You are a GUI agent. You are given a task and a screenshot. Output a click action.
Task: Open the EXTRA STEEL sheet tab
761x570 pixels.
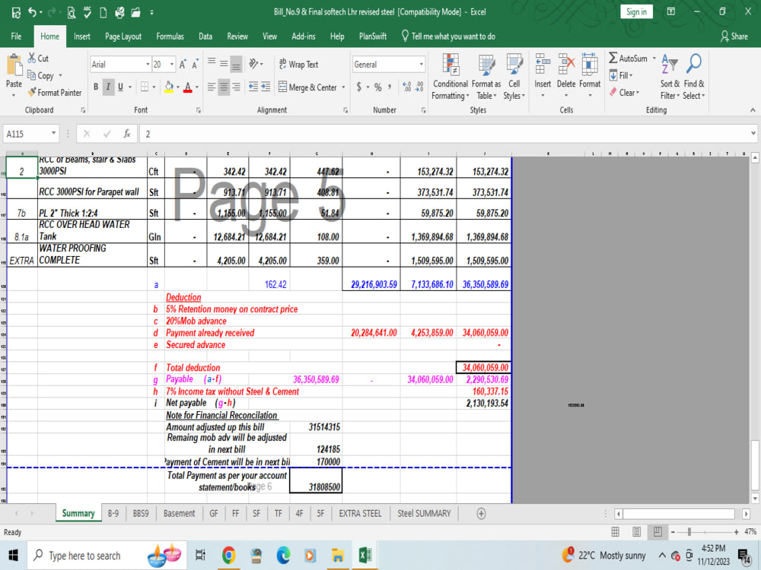coord(359,513)
